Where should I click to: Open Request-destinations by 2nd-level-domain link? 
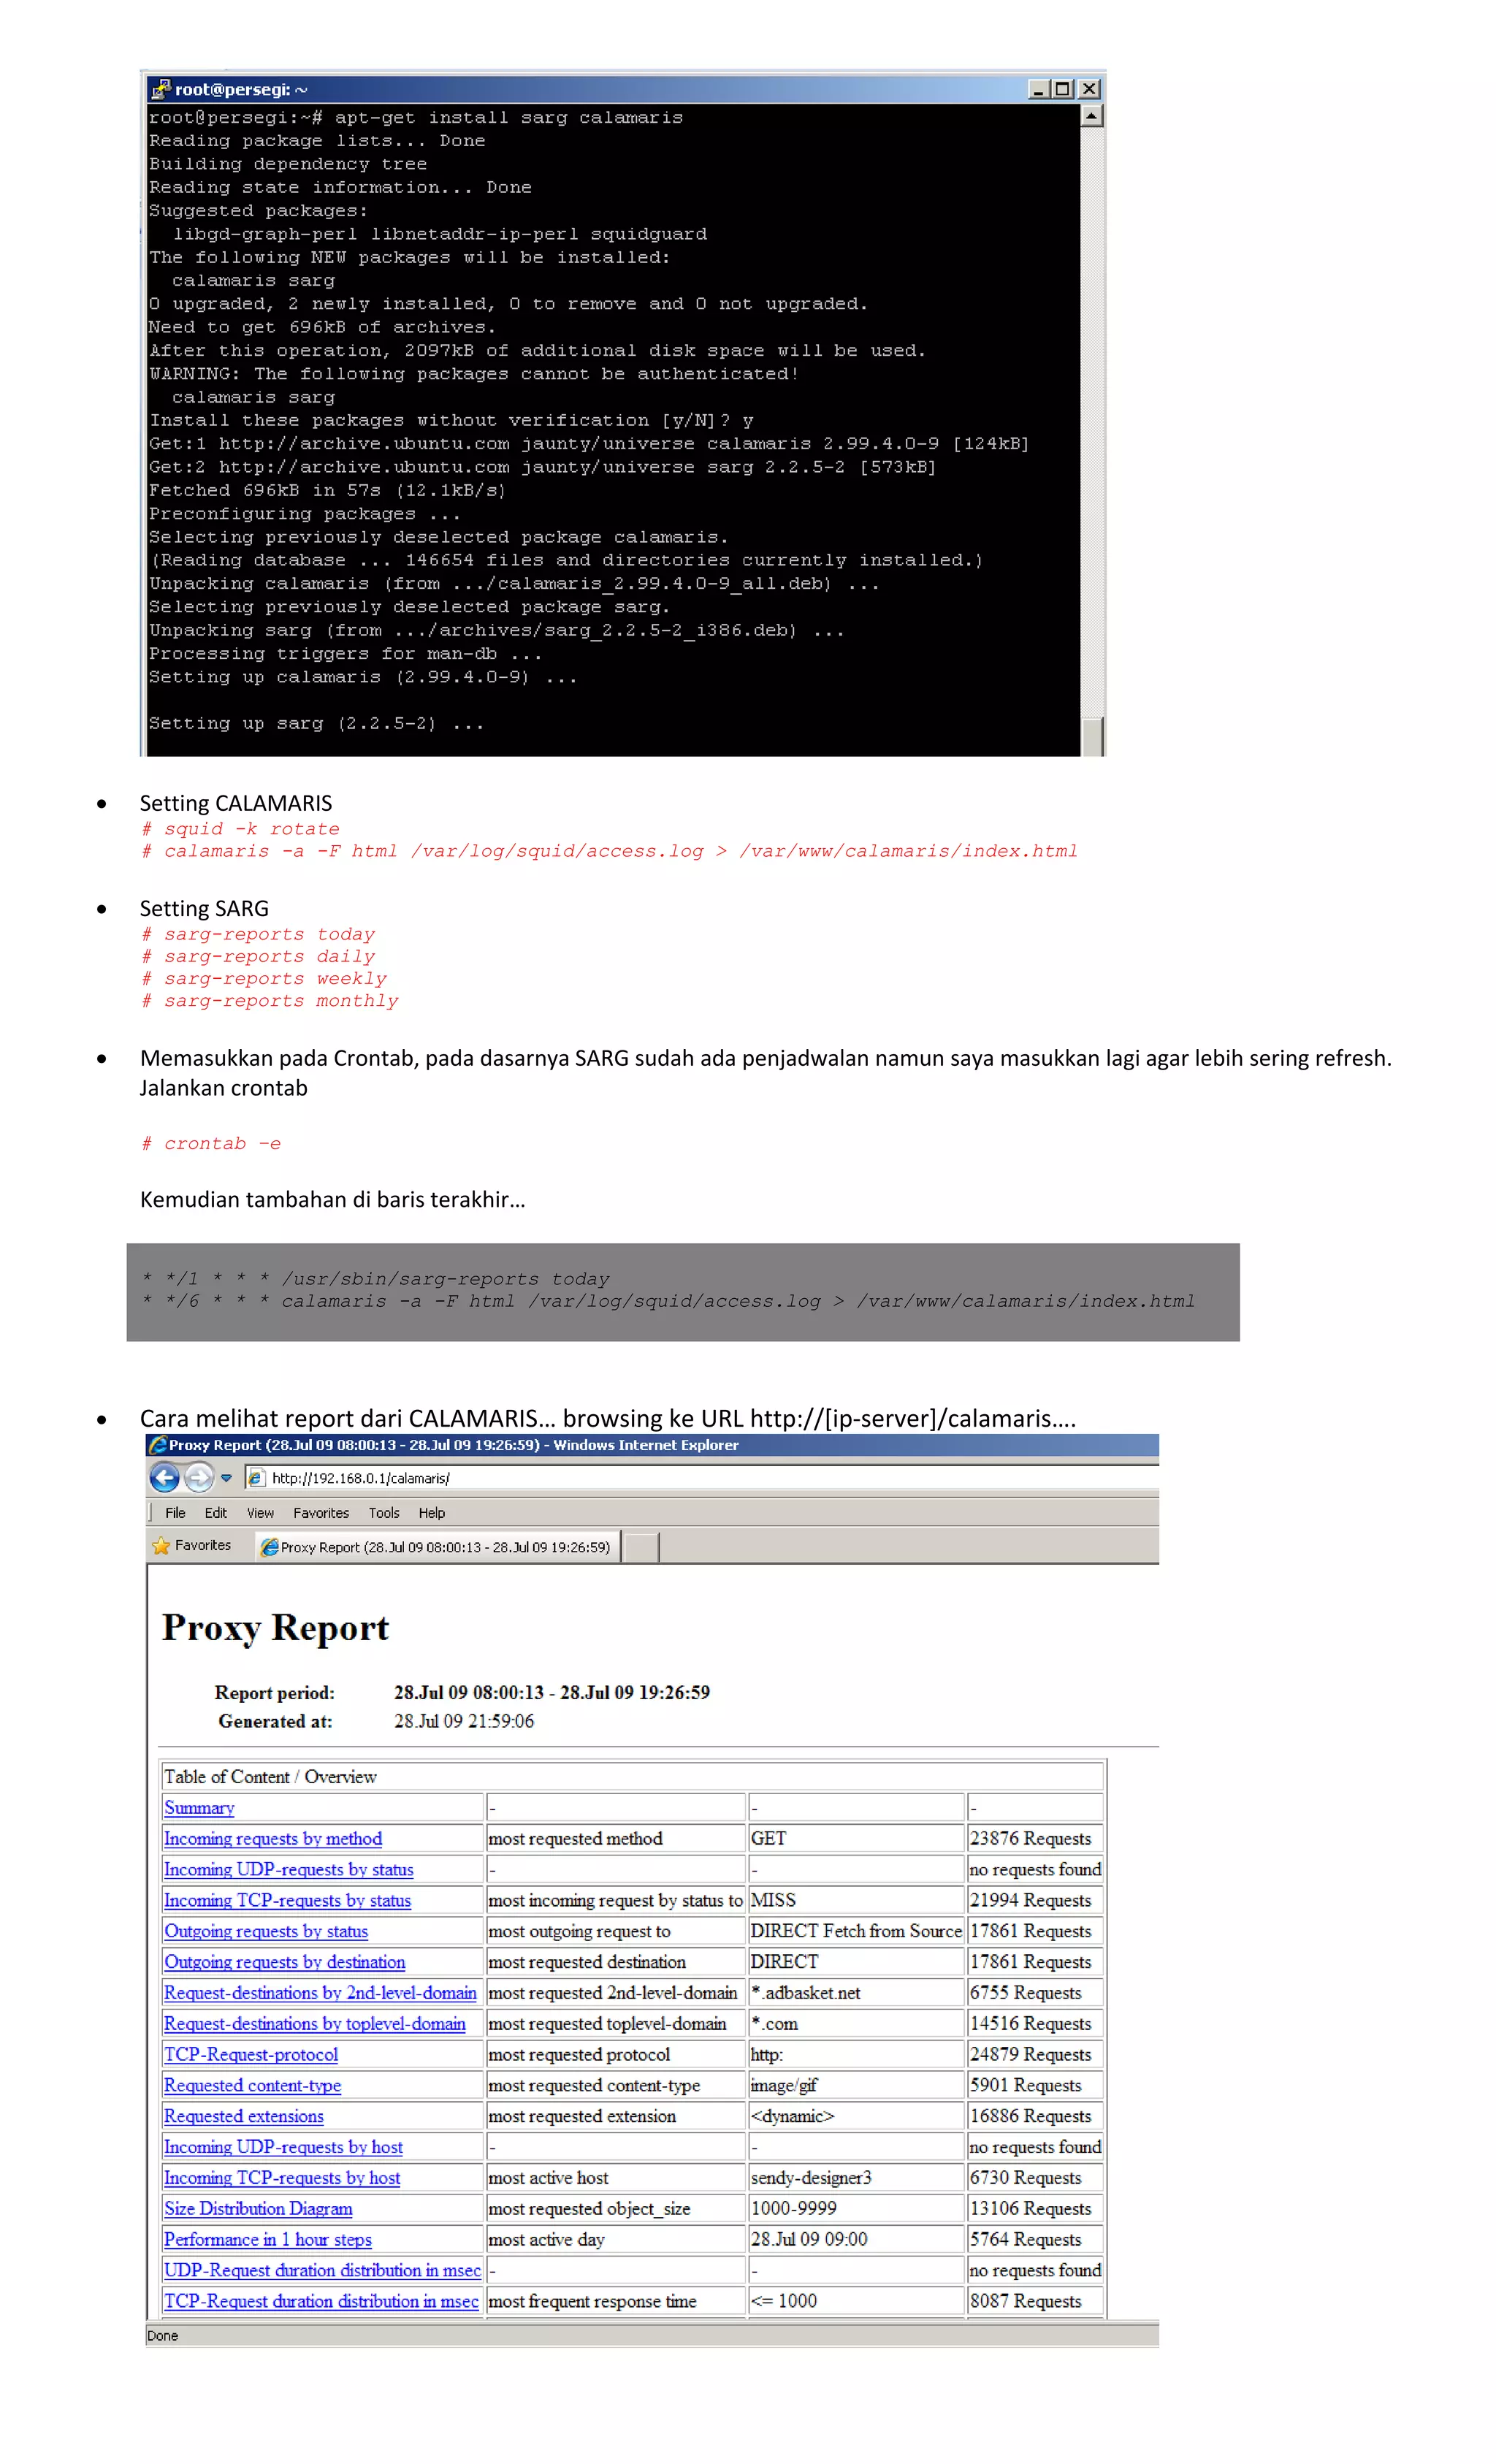point(320,1992)
